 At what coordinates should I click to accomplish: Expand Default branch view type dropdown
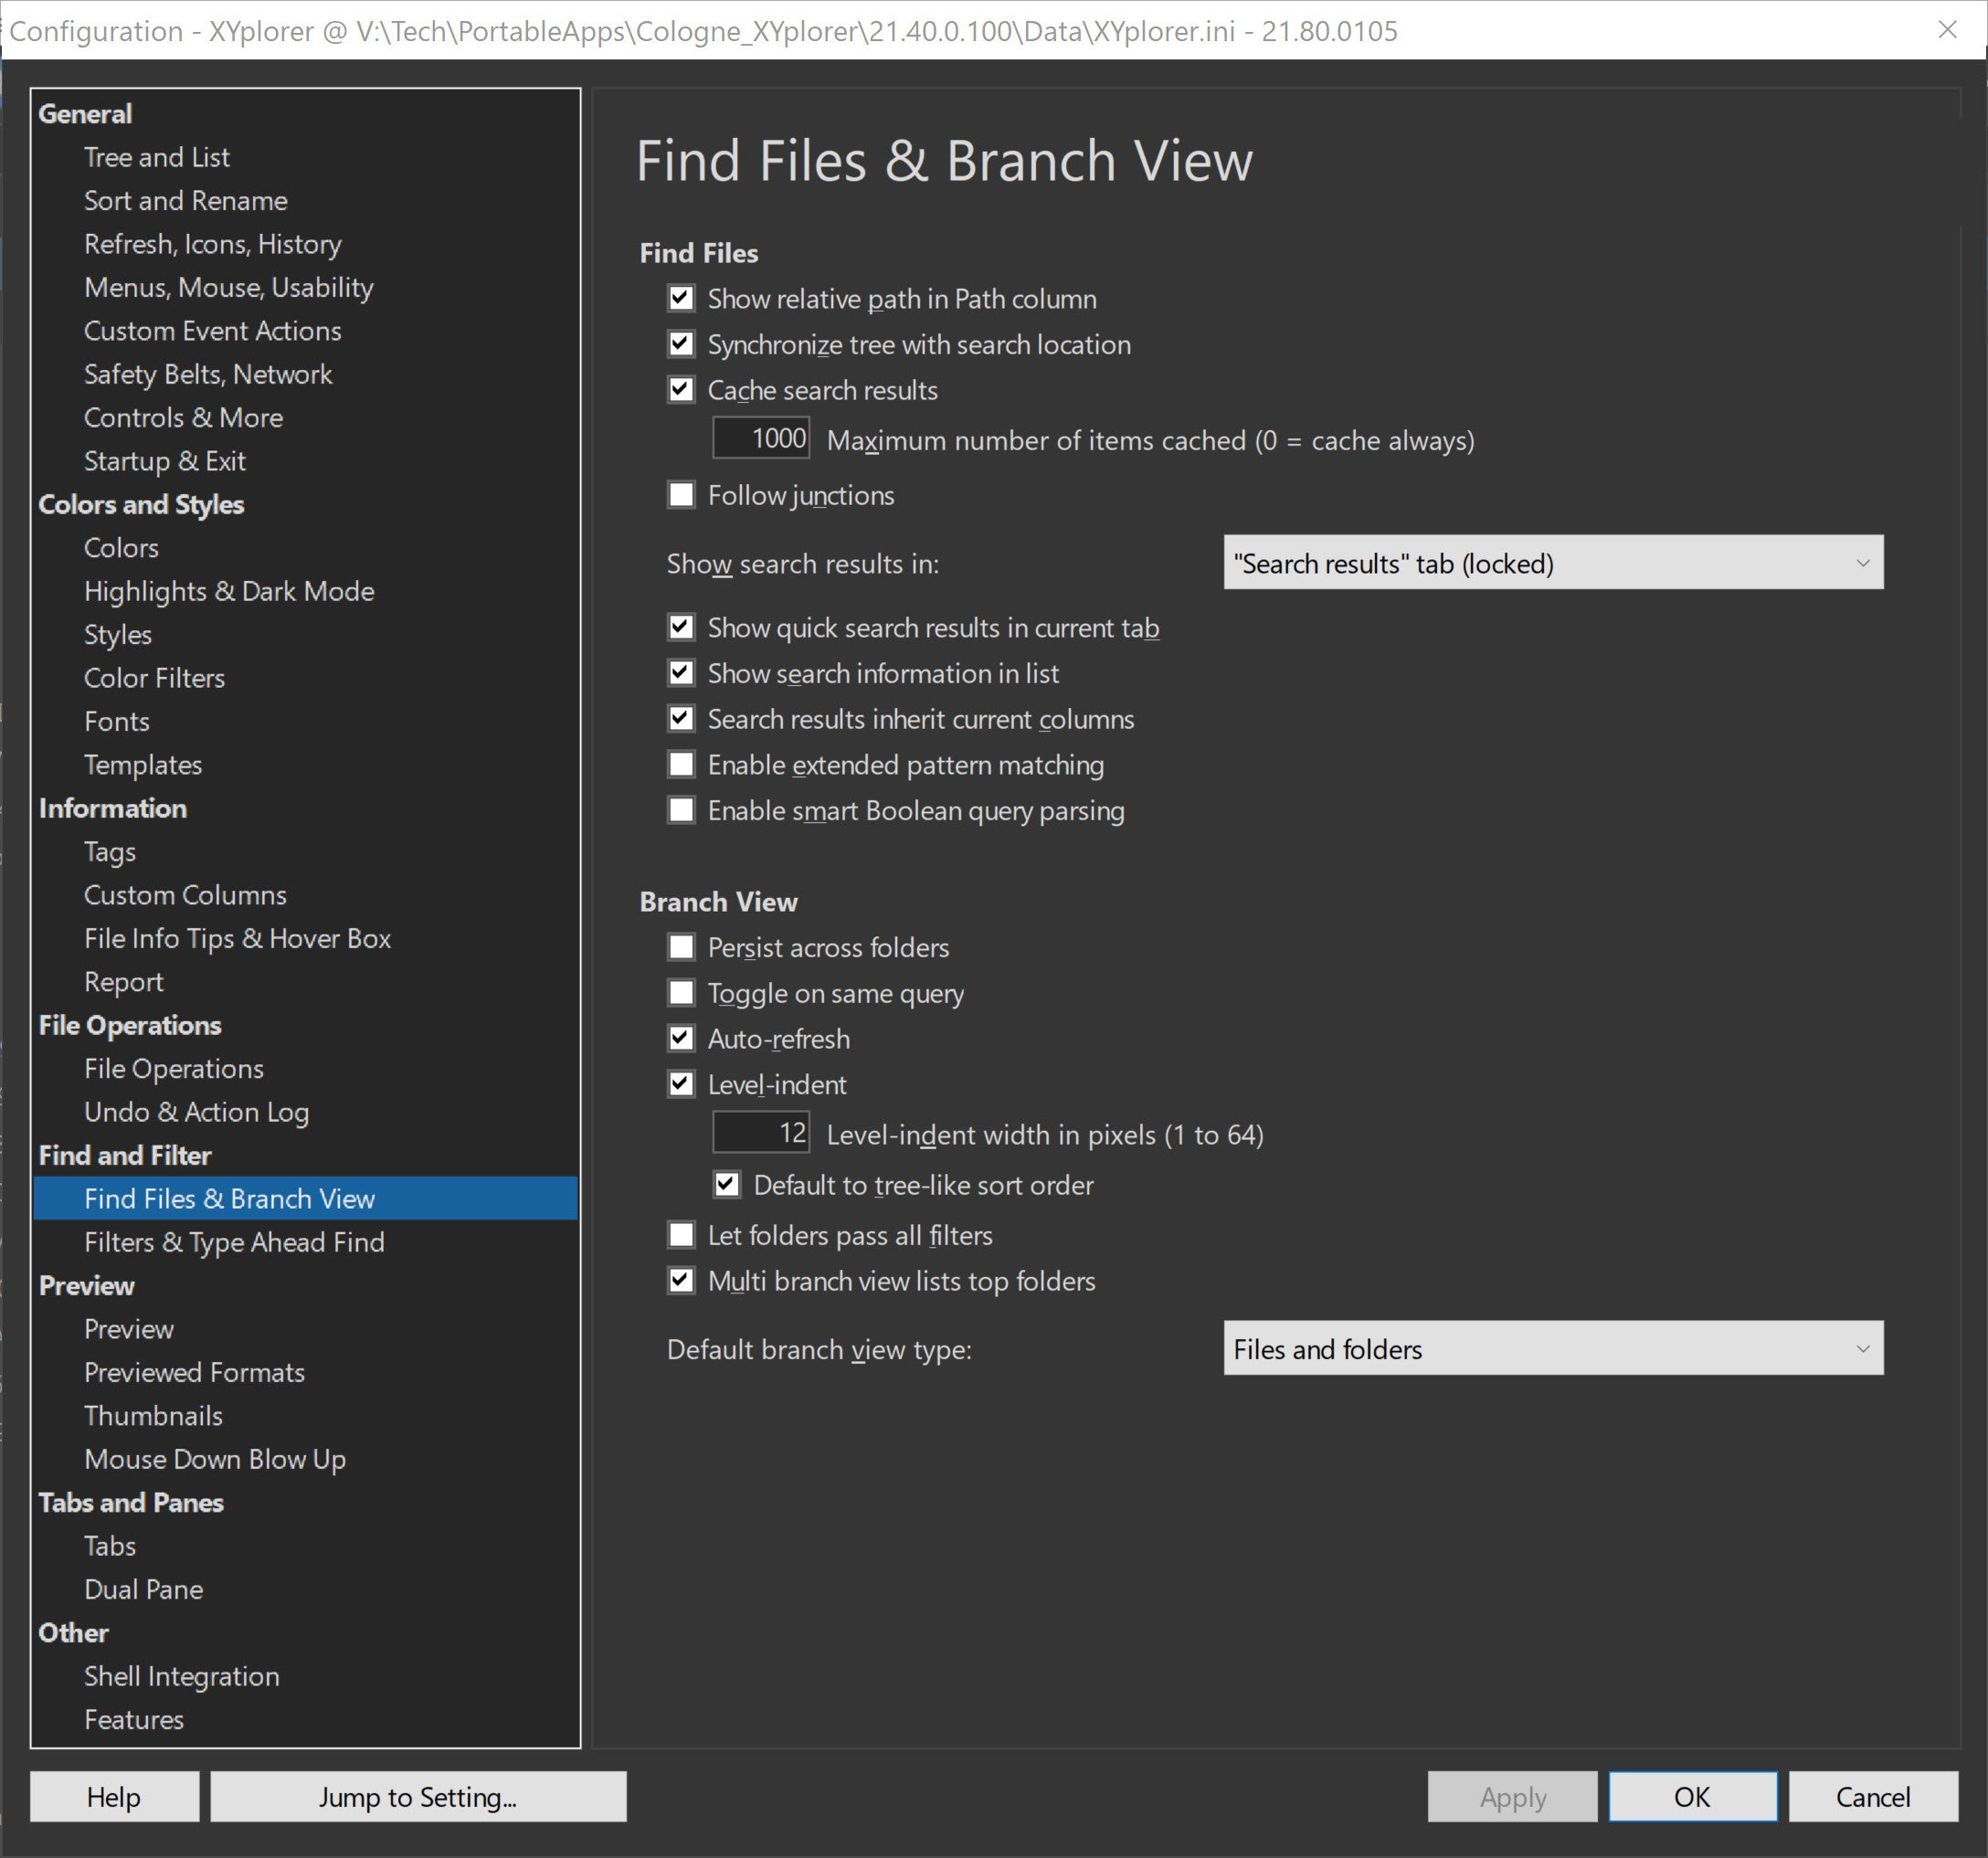pos(1552,1349)
